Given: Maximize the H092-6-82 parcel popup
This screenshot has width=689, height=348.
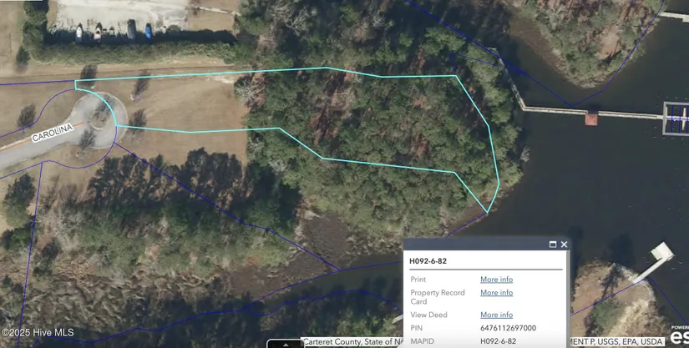Looking at the screenshot, I should tap(553, 245).
